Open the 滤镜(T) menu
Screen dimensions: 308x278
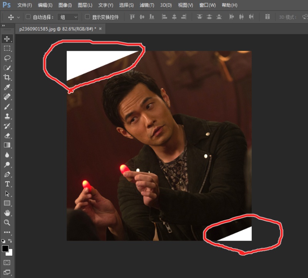click(147, 5)
